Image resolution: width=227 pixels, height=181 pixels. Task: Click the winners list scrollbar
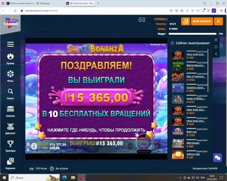click(x=208, y=70)
